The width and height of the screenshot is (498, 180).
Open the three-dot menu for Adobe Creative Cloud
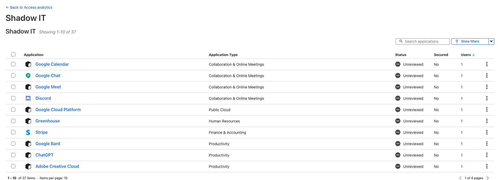(x=487, y=167)
